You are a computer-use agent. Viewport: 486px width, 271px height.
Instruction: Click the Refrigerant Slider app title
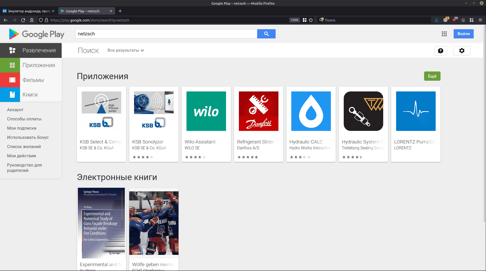(x=256, y=142)
